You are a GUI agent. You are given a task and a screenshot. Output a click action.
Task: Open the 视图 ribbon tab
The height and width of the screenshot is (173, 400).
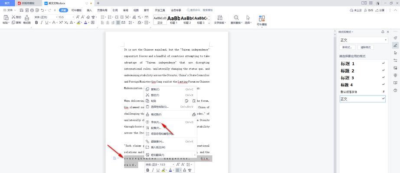pyautogui.click(x=136, y=10)
